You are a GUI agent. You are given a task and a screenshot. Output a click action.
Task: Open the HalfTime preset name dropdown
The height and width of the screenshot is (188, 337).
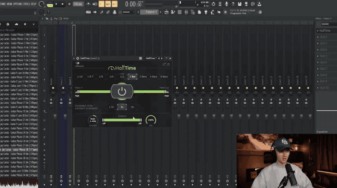pyautogui.click(x=151, y=58)
